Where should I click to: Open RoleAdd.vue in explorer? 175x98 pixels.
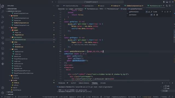(x=19, y=47)
